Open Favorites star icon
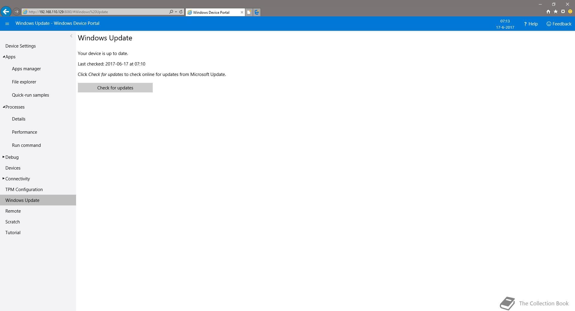The image size is (575, 311). [x=556, y=12]
